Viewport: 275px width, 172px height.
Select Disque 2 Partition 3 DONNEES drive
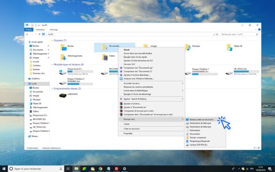coord(76,82)
